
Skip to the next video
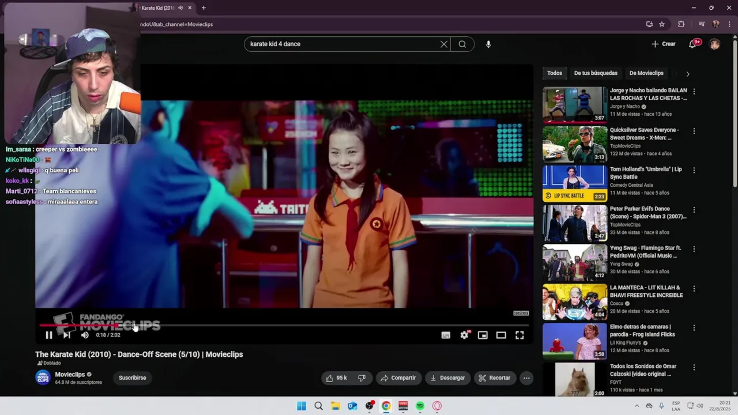click(x=67, y=335)
